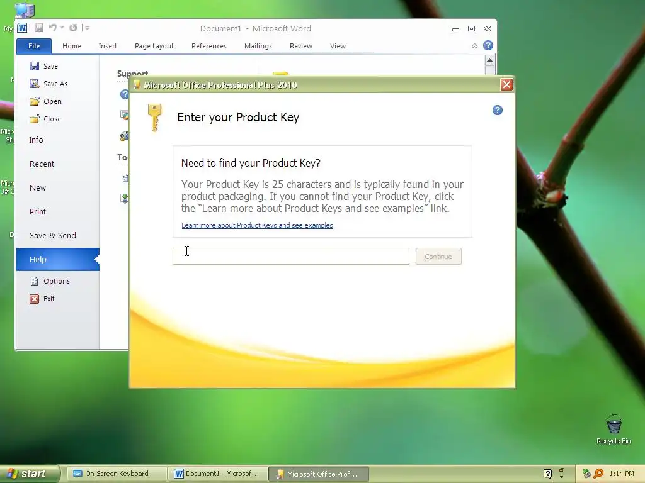This screenshot has width=645, height=483.
Task: Click the product key text input field
Action: pyautogui.click(x=291, y=257)
